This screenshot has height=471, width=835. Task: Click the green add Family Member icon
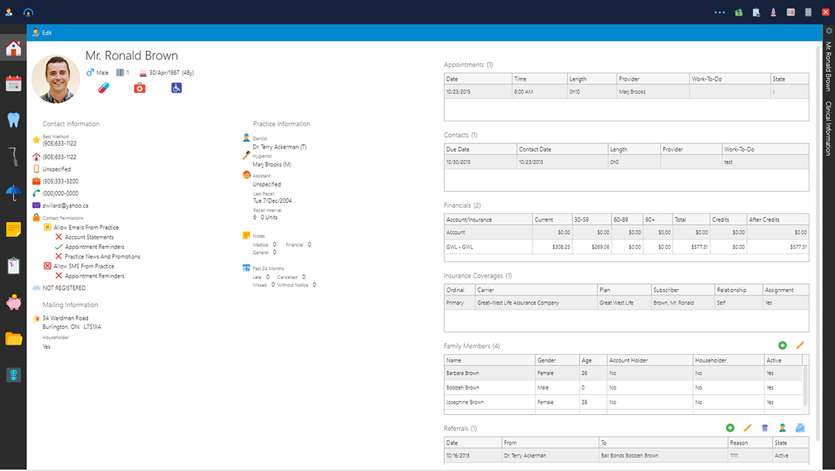pyautogui.click(x=783, y=345)
